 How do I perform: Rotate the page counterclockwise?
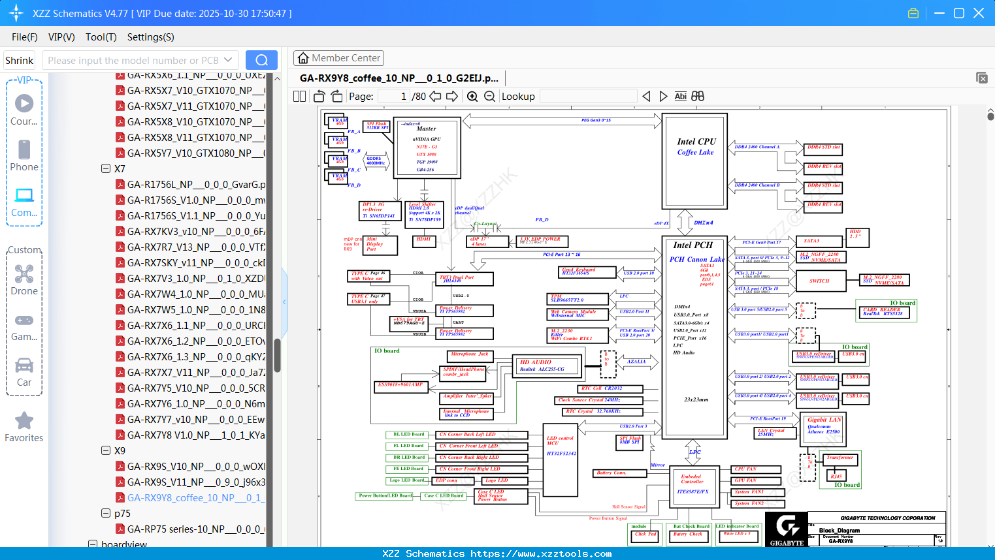[x=319, y=96]
